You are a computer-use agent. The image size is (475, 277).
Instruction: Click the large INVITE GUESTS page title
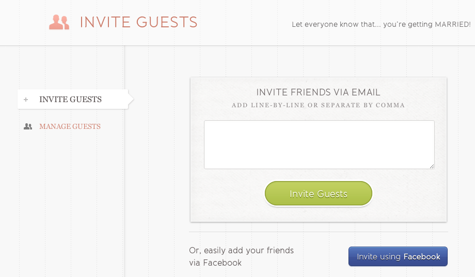point(139,22)
